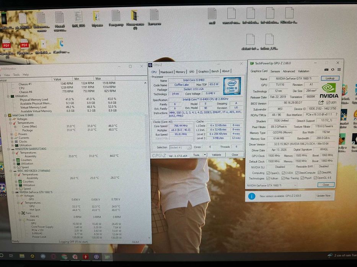
Task: Open the red lightning-bolt app on the taskbar
Action: point(86,257)
